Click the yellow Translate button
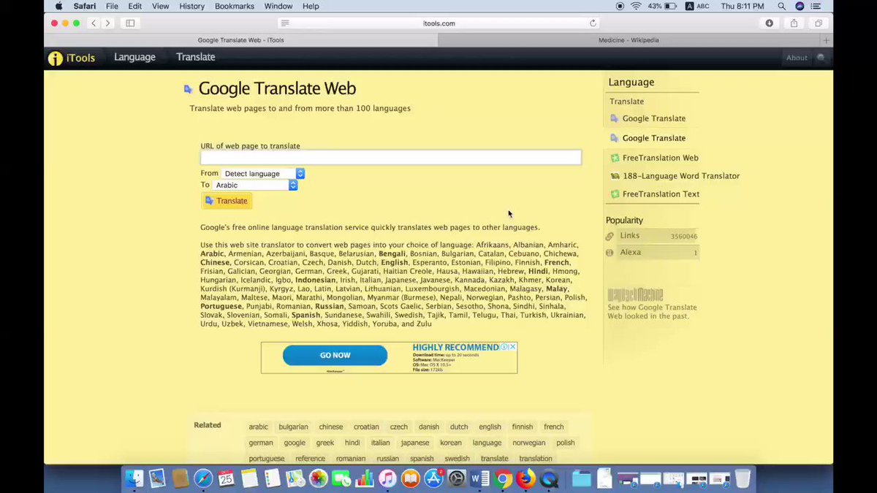This screenshot has height=493, width=877. pyautogui.click(x=227, y=201)
